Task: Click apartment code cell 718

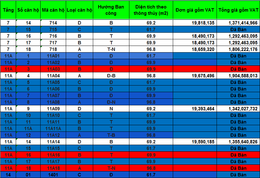Action: 53,49
